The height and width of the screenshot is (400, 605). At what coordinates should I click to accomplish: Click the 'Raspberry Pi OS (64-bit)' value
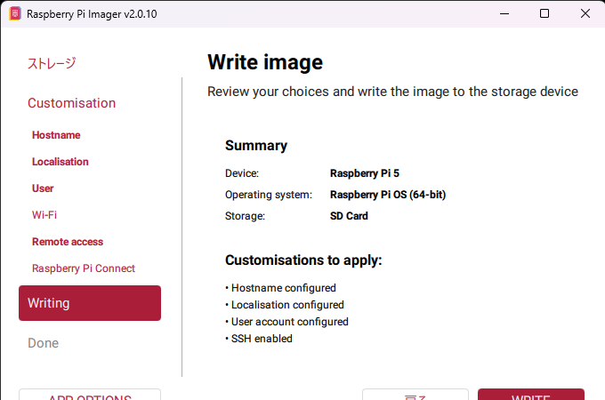(388, 195)
